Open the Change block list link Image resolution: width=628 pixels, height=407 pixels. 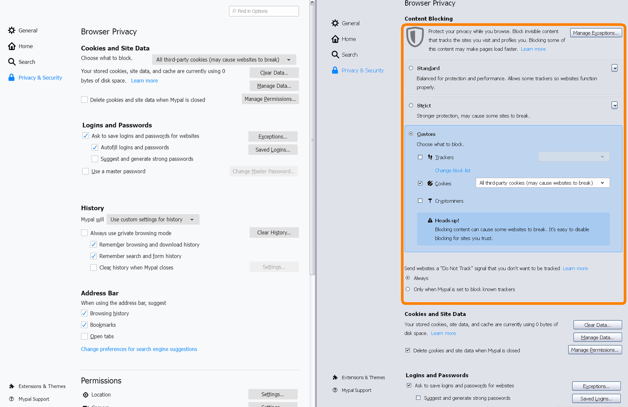(452, 171)
